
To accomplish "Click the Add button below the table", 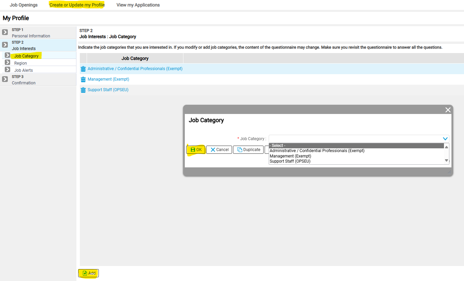I will pos(89,273).
